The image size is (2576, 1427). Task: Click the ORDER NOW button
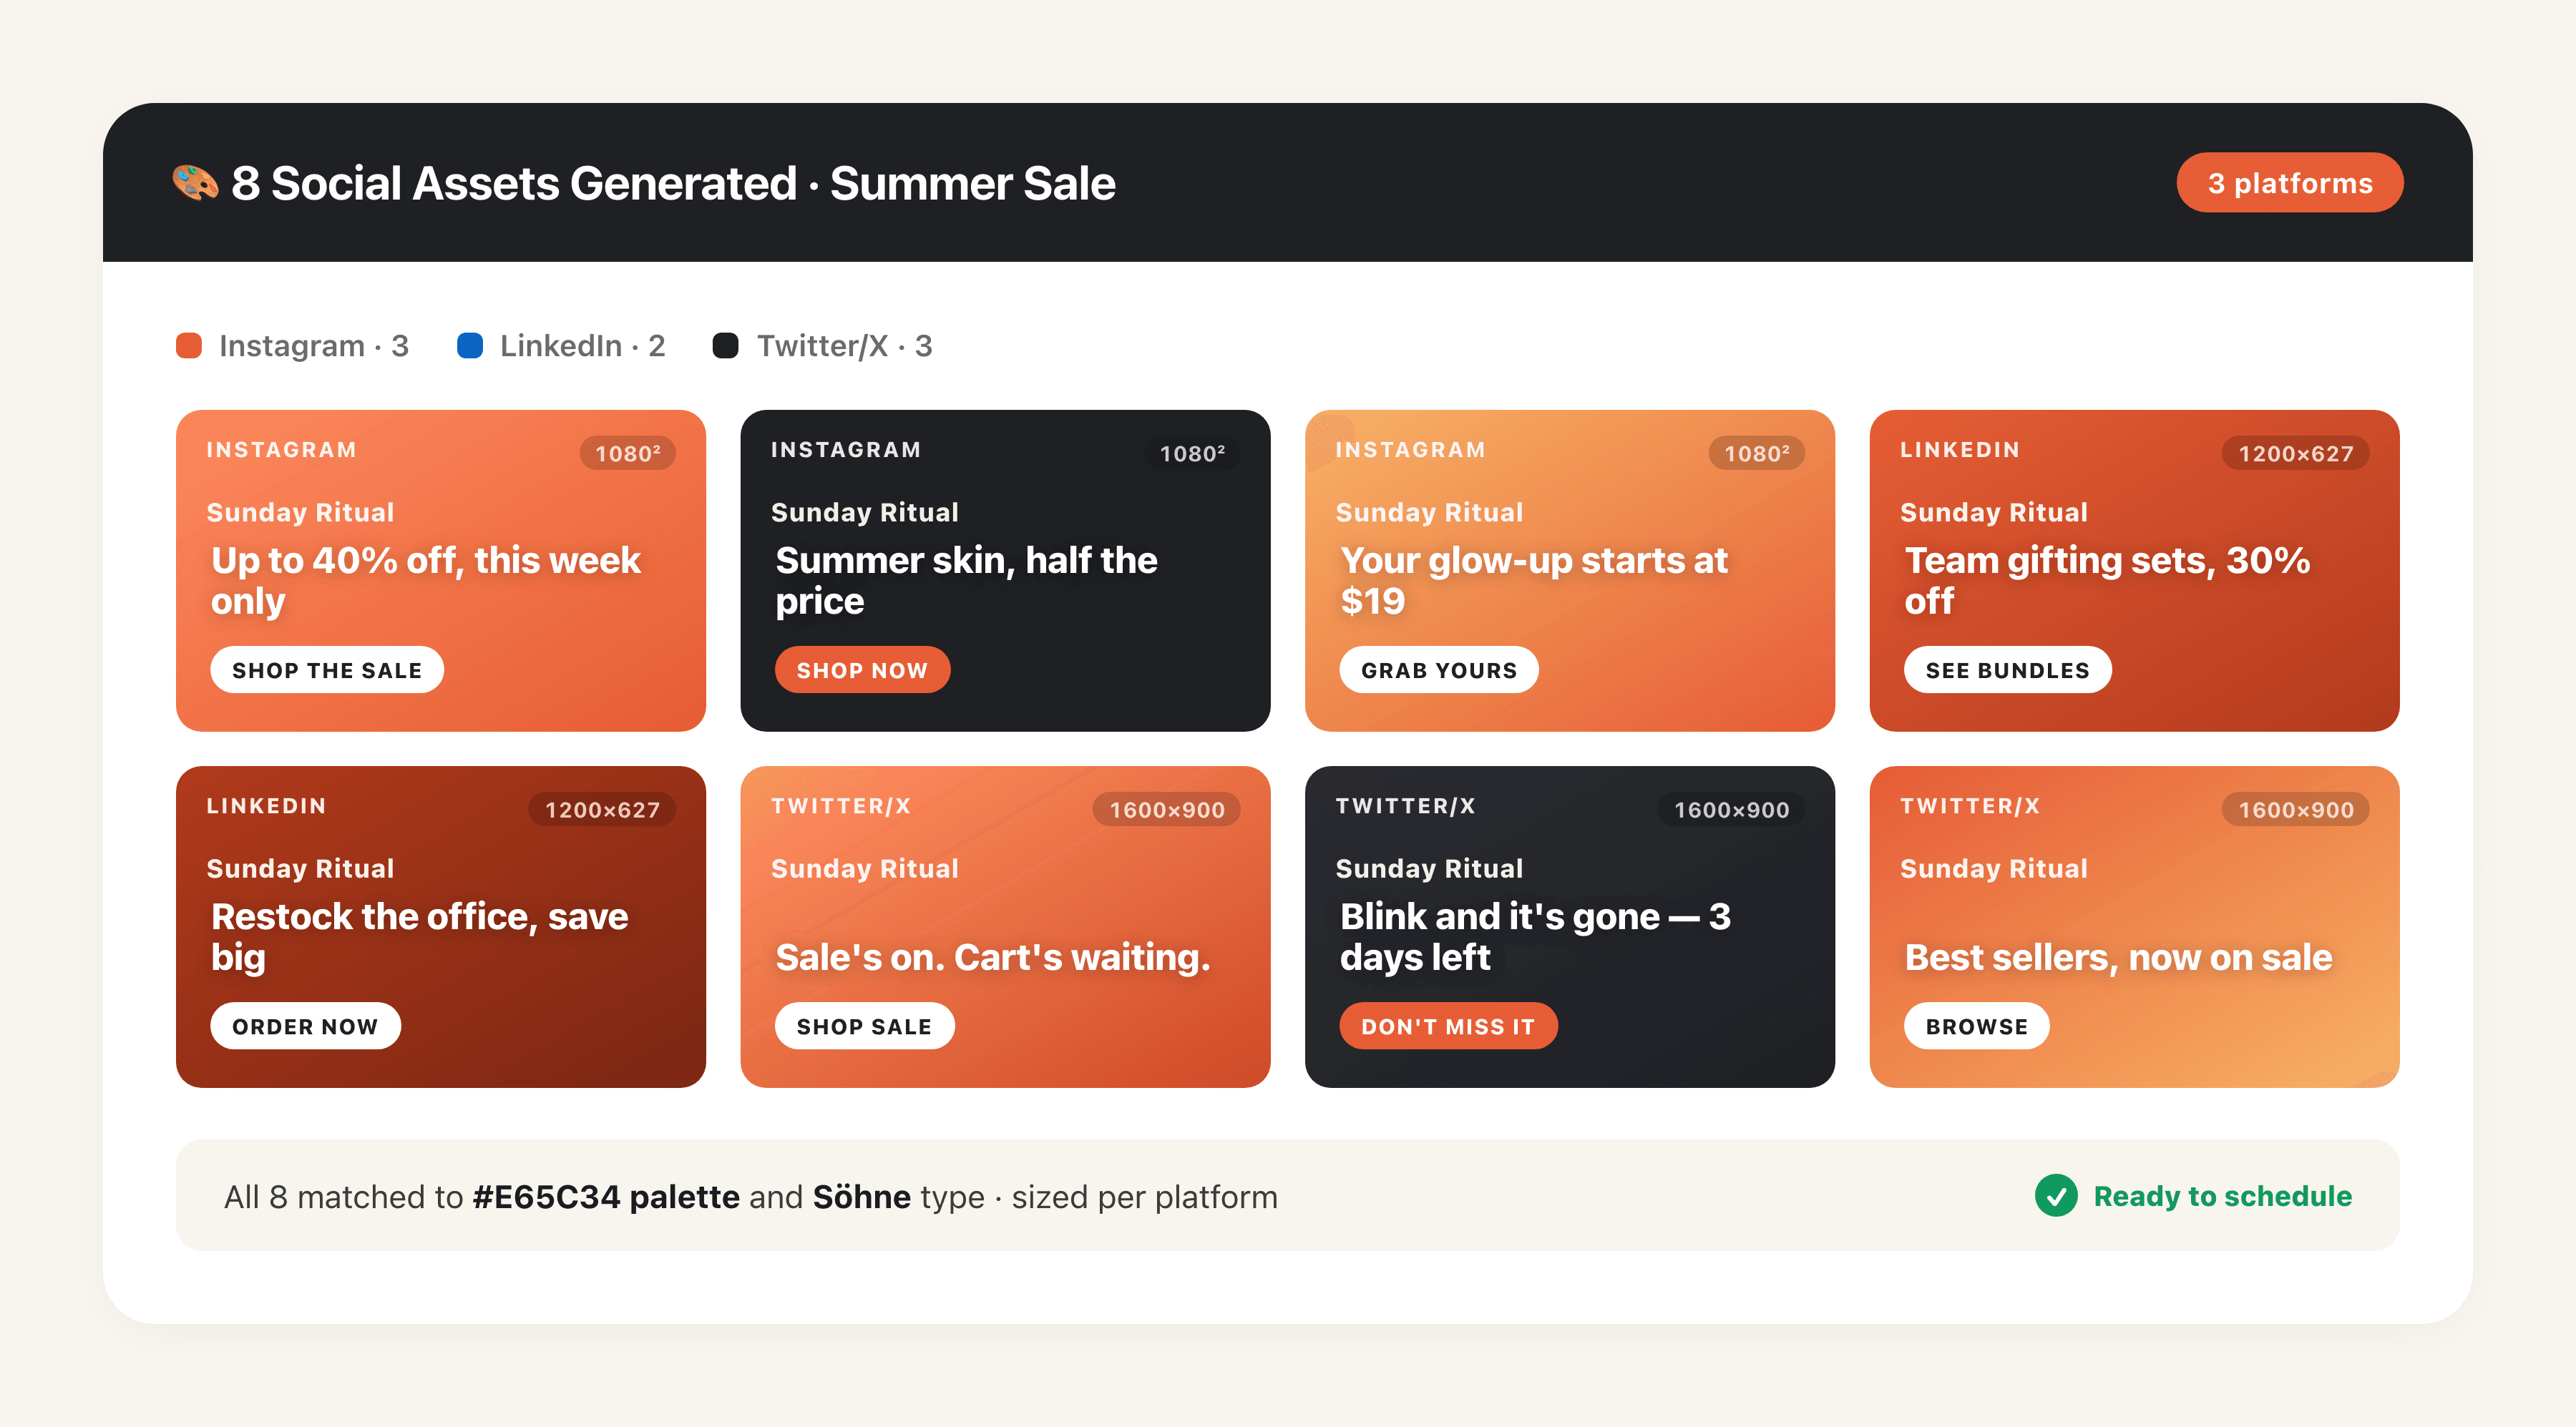[305, 1026]
